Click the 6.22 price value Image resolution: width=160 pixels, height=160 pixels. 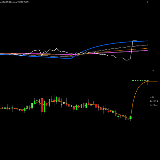[x=152, y=97]
